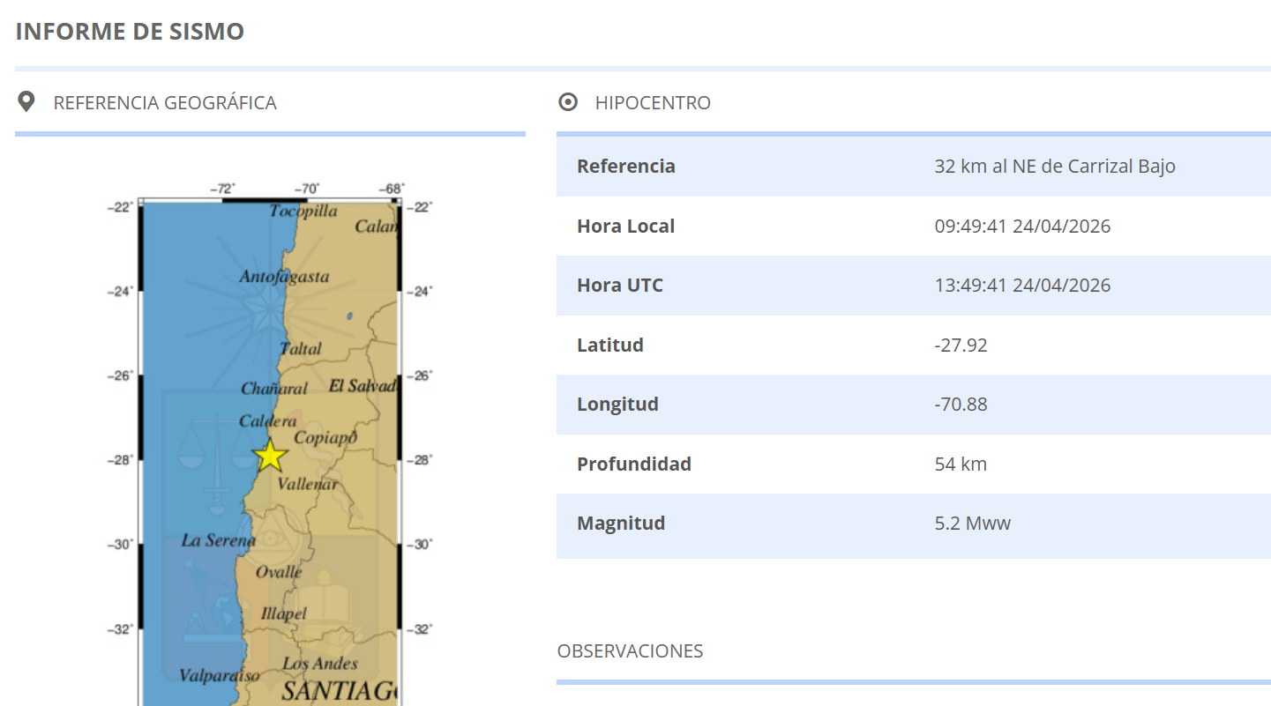Click the target icon beside Hipocentro
The width and height of the screenshot is (1271, 706).
point(568,102)
